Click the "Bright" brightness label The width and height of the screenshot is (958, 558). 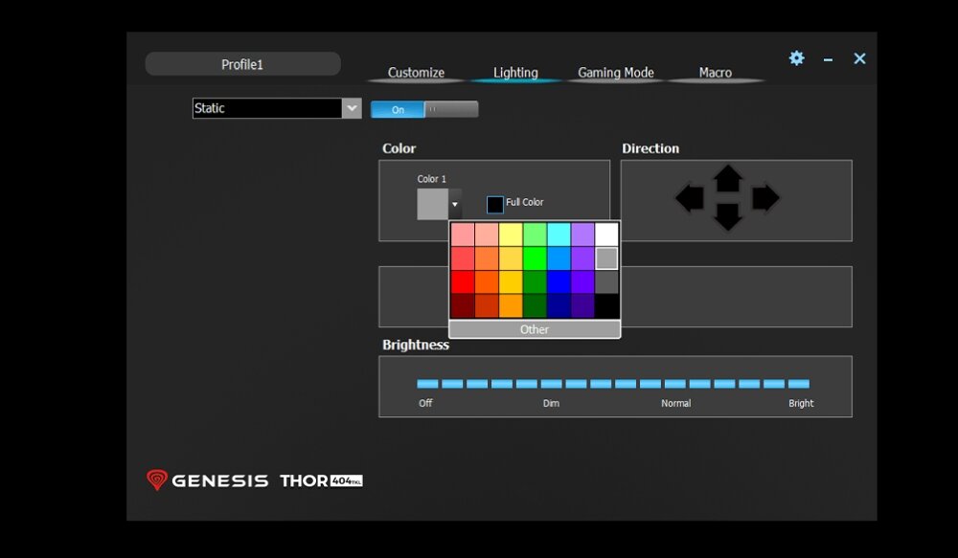(x=801, y=403)
